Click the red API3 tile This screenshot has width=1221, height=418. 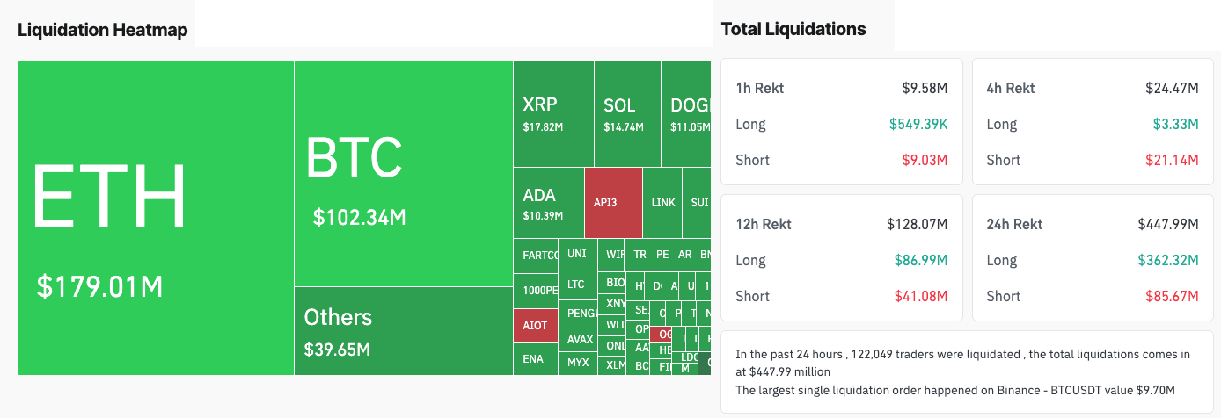click(612, 203)
